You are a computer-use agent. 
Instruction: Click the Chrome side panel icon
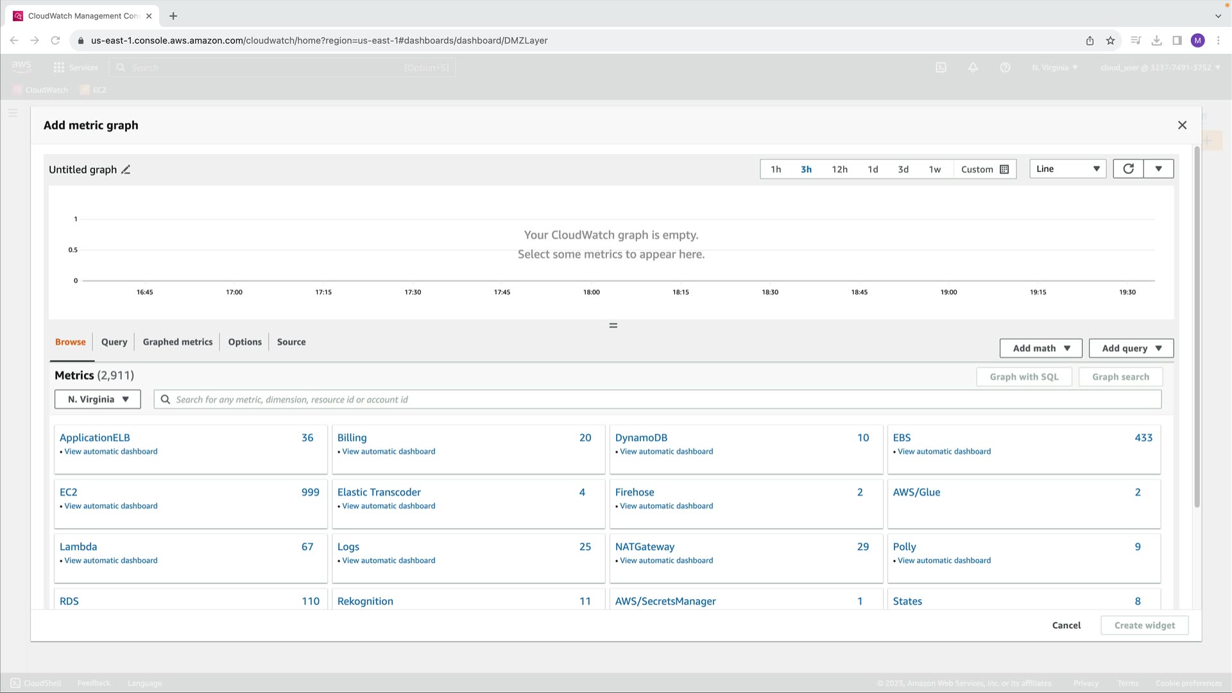pyautogui.click(x=1177, y=40)
